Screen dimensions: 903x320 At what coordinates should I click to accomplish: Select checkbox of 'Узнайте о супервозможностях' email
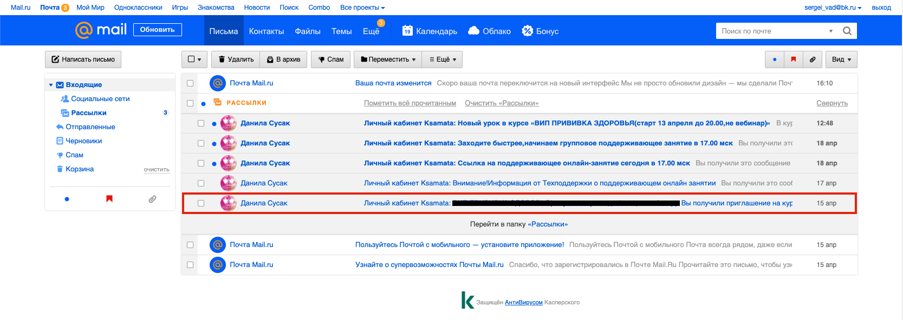click(x=190, y=265)
